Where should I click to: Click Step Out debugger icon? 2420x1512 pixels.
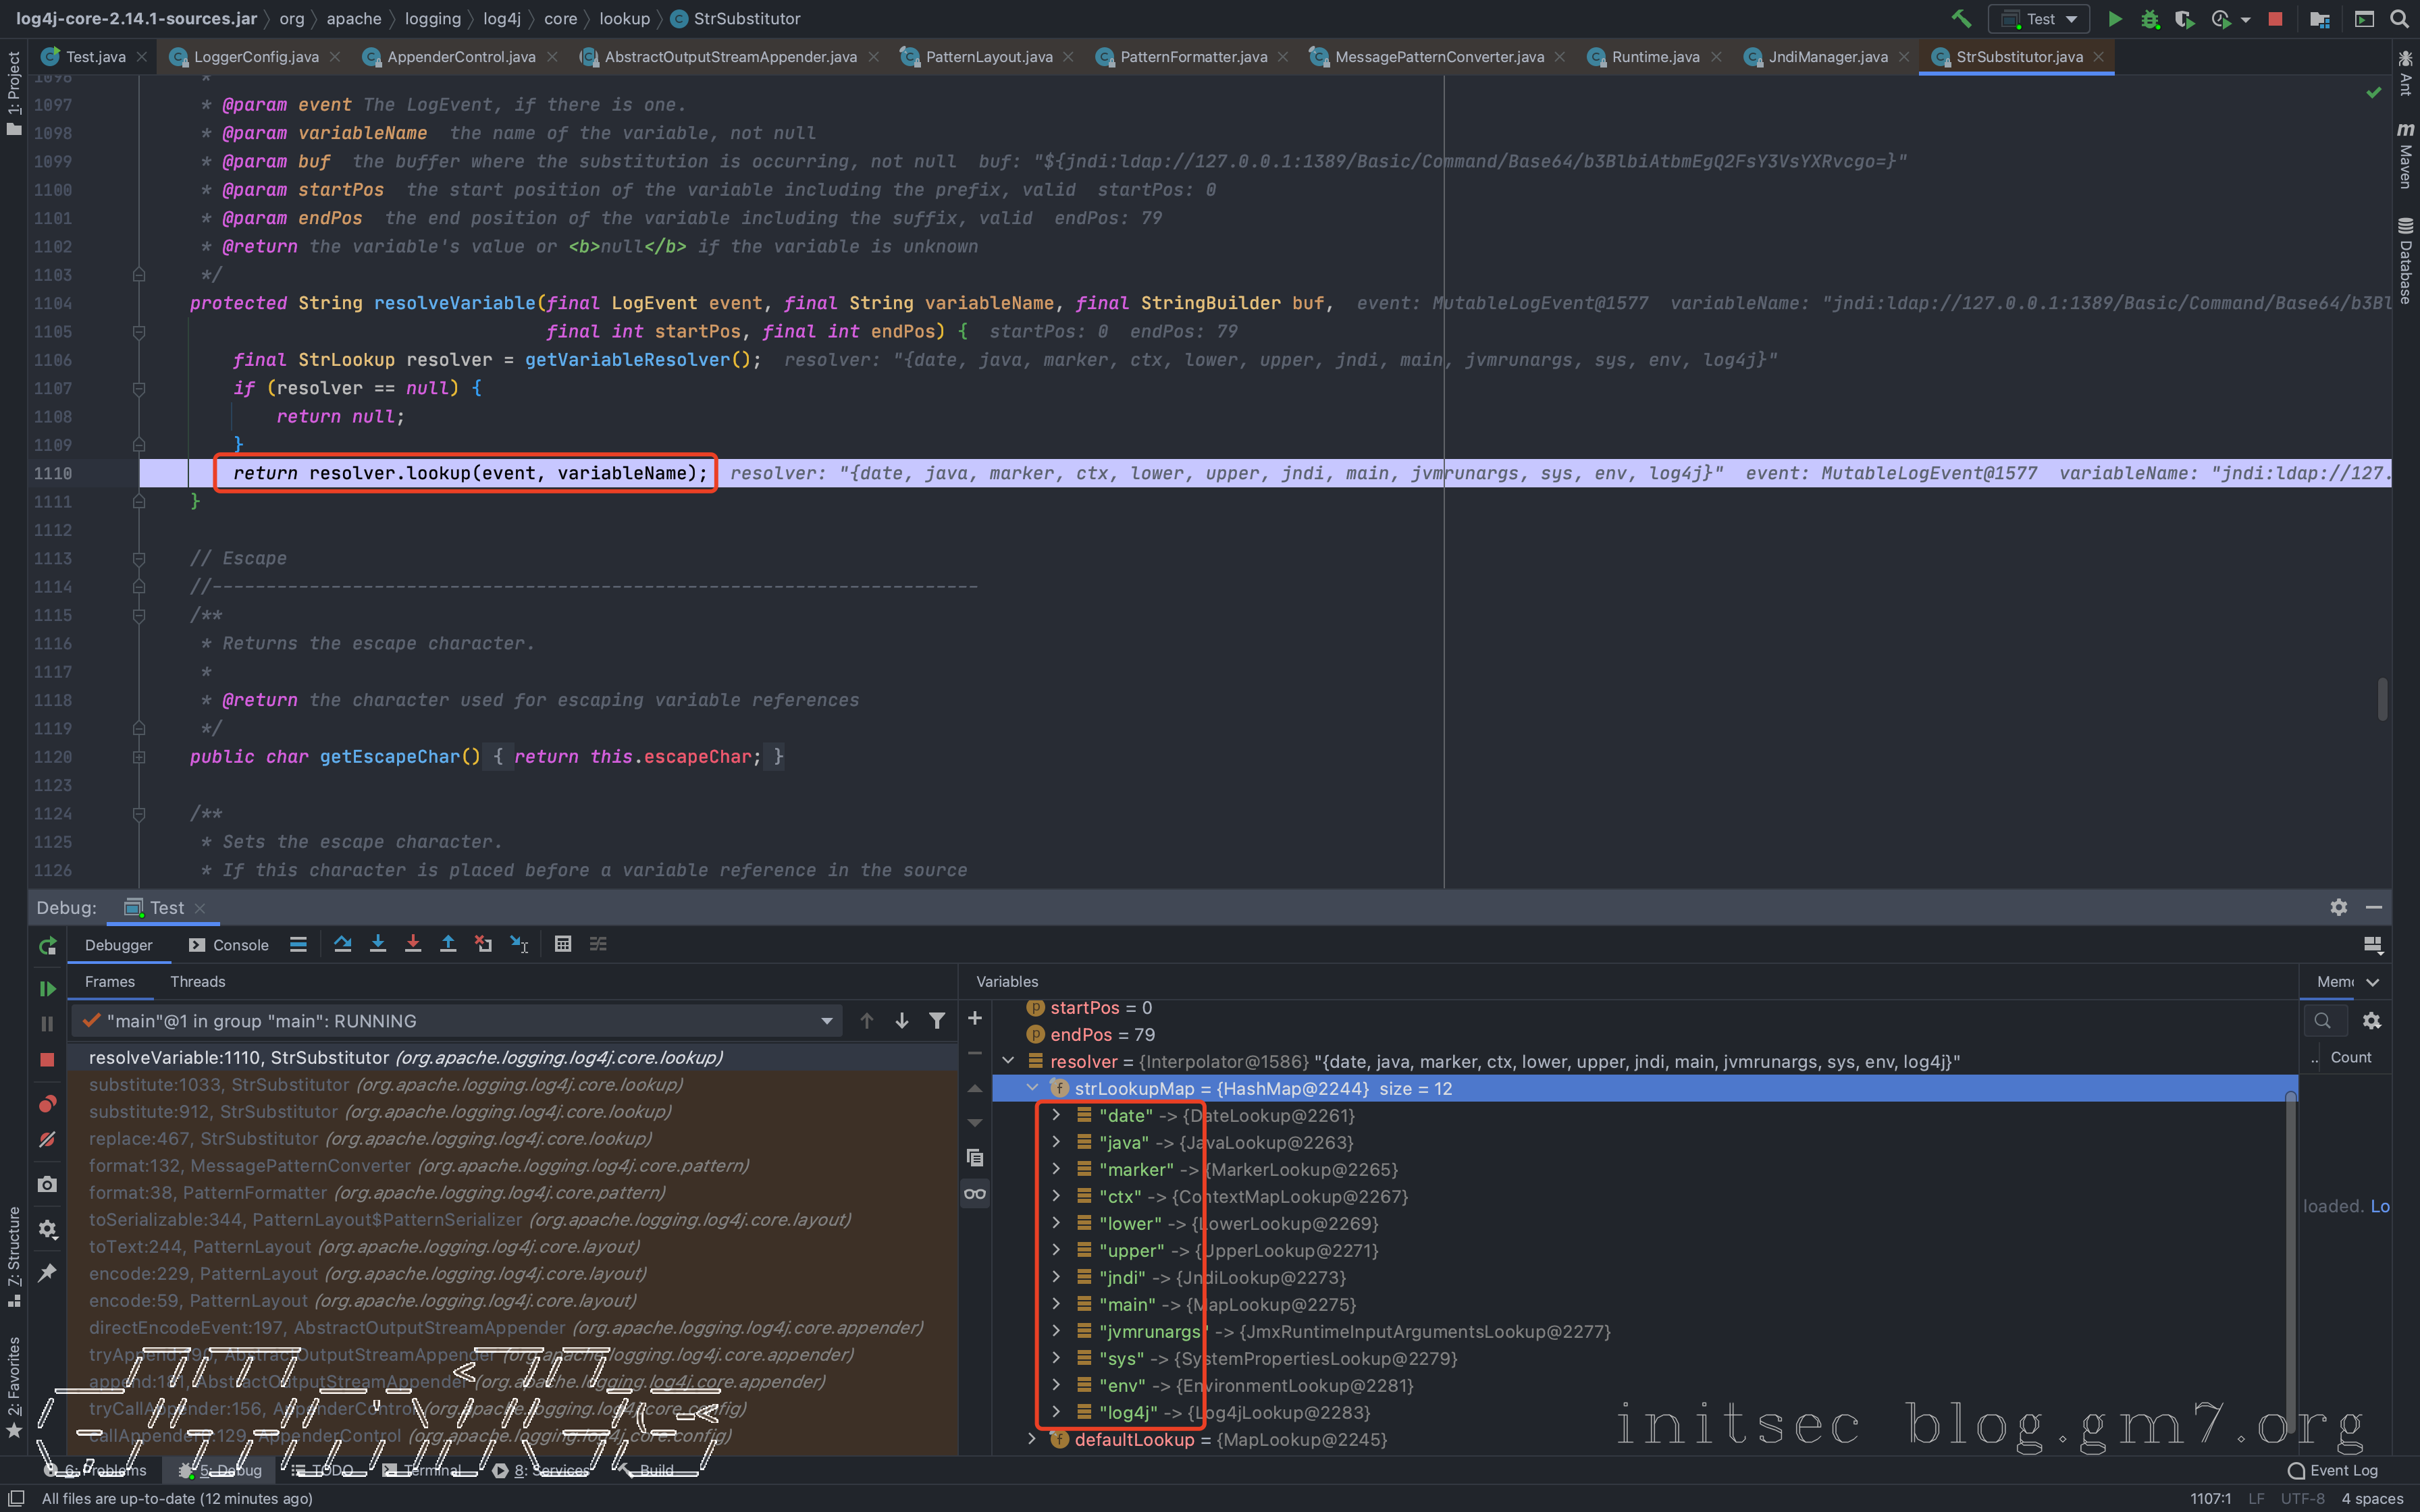click(448, 944)
